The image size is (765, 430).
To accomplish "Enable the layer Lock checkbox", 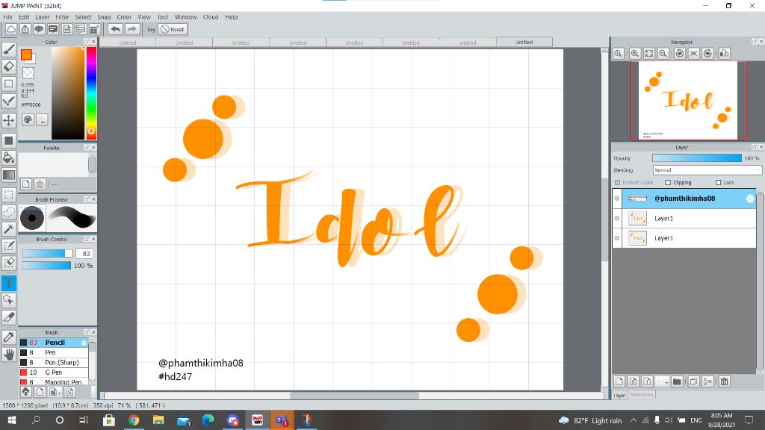I will [x=718, y=182].
